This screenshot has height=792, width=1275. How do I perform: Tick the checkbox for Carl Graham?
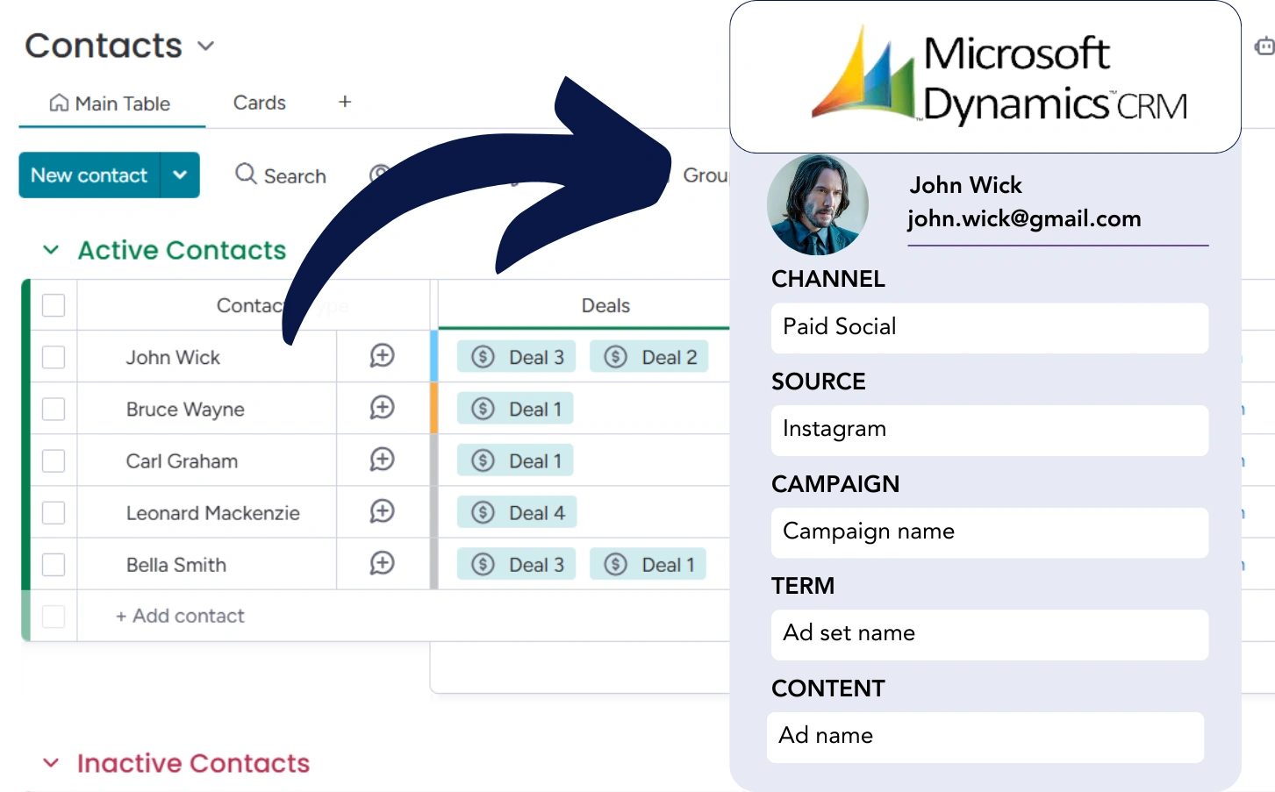tap(54, 460)
